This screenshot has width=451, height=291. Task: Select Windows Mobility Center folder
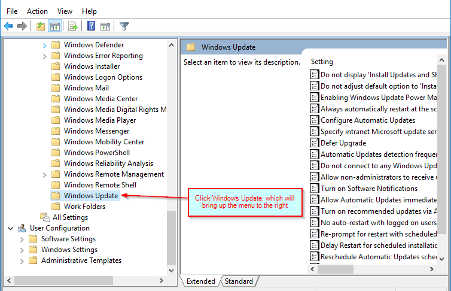tap(104, 142)
